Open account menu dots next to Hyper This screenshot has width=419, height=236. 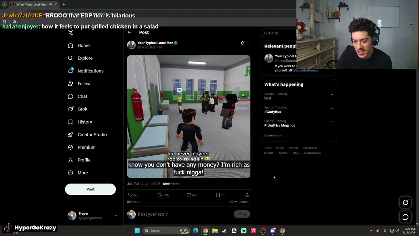(x=117, y=216)
